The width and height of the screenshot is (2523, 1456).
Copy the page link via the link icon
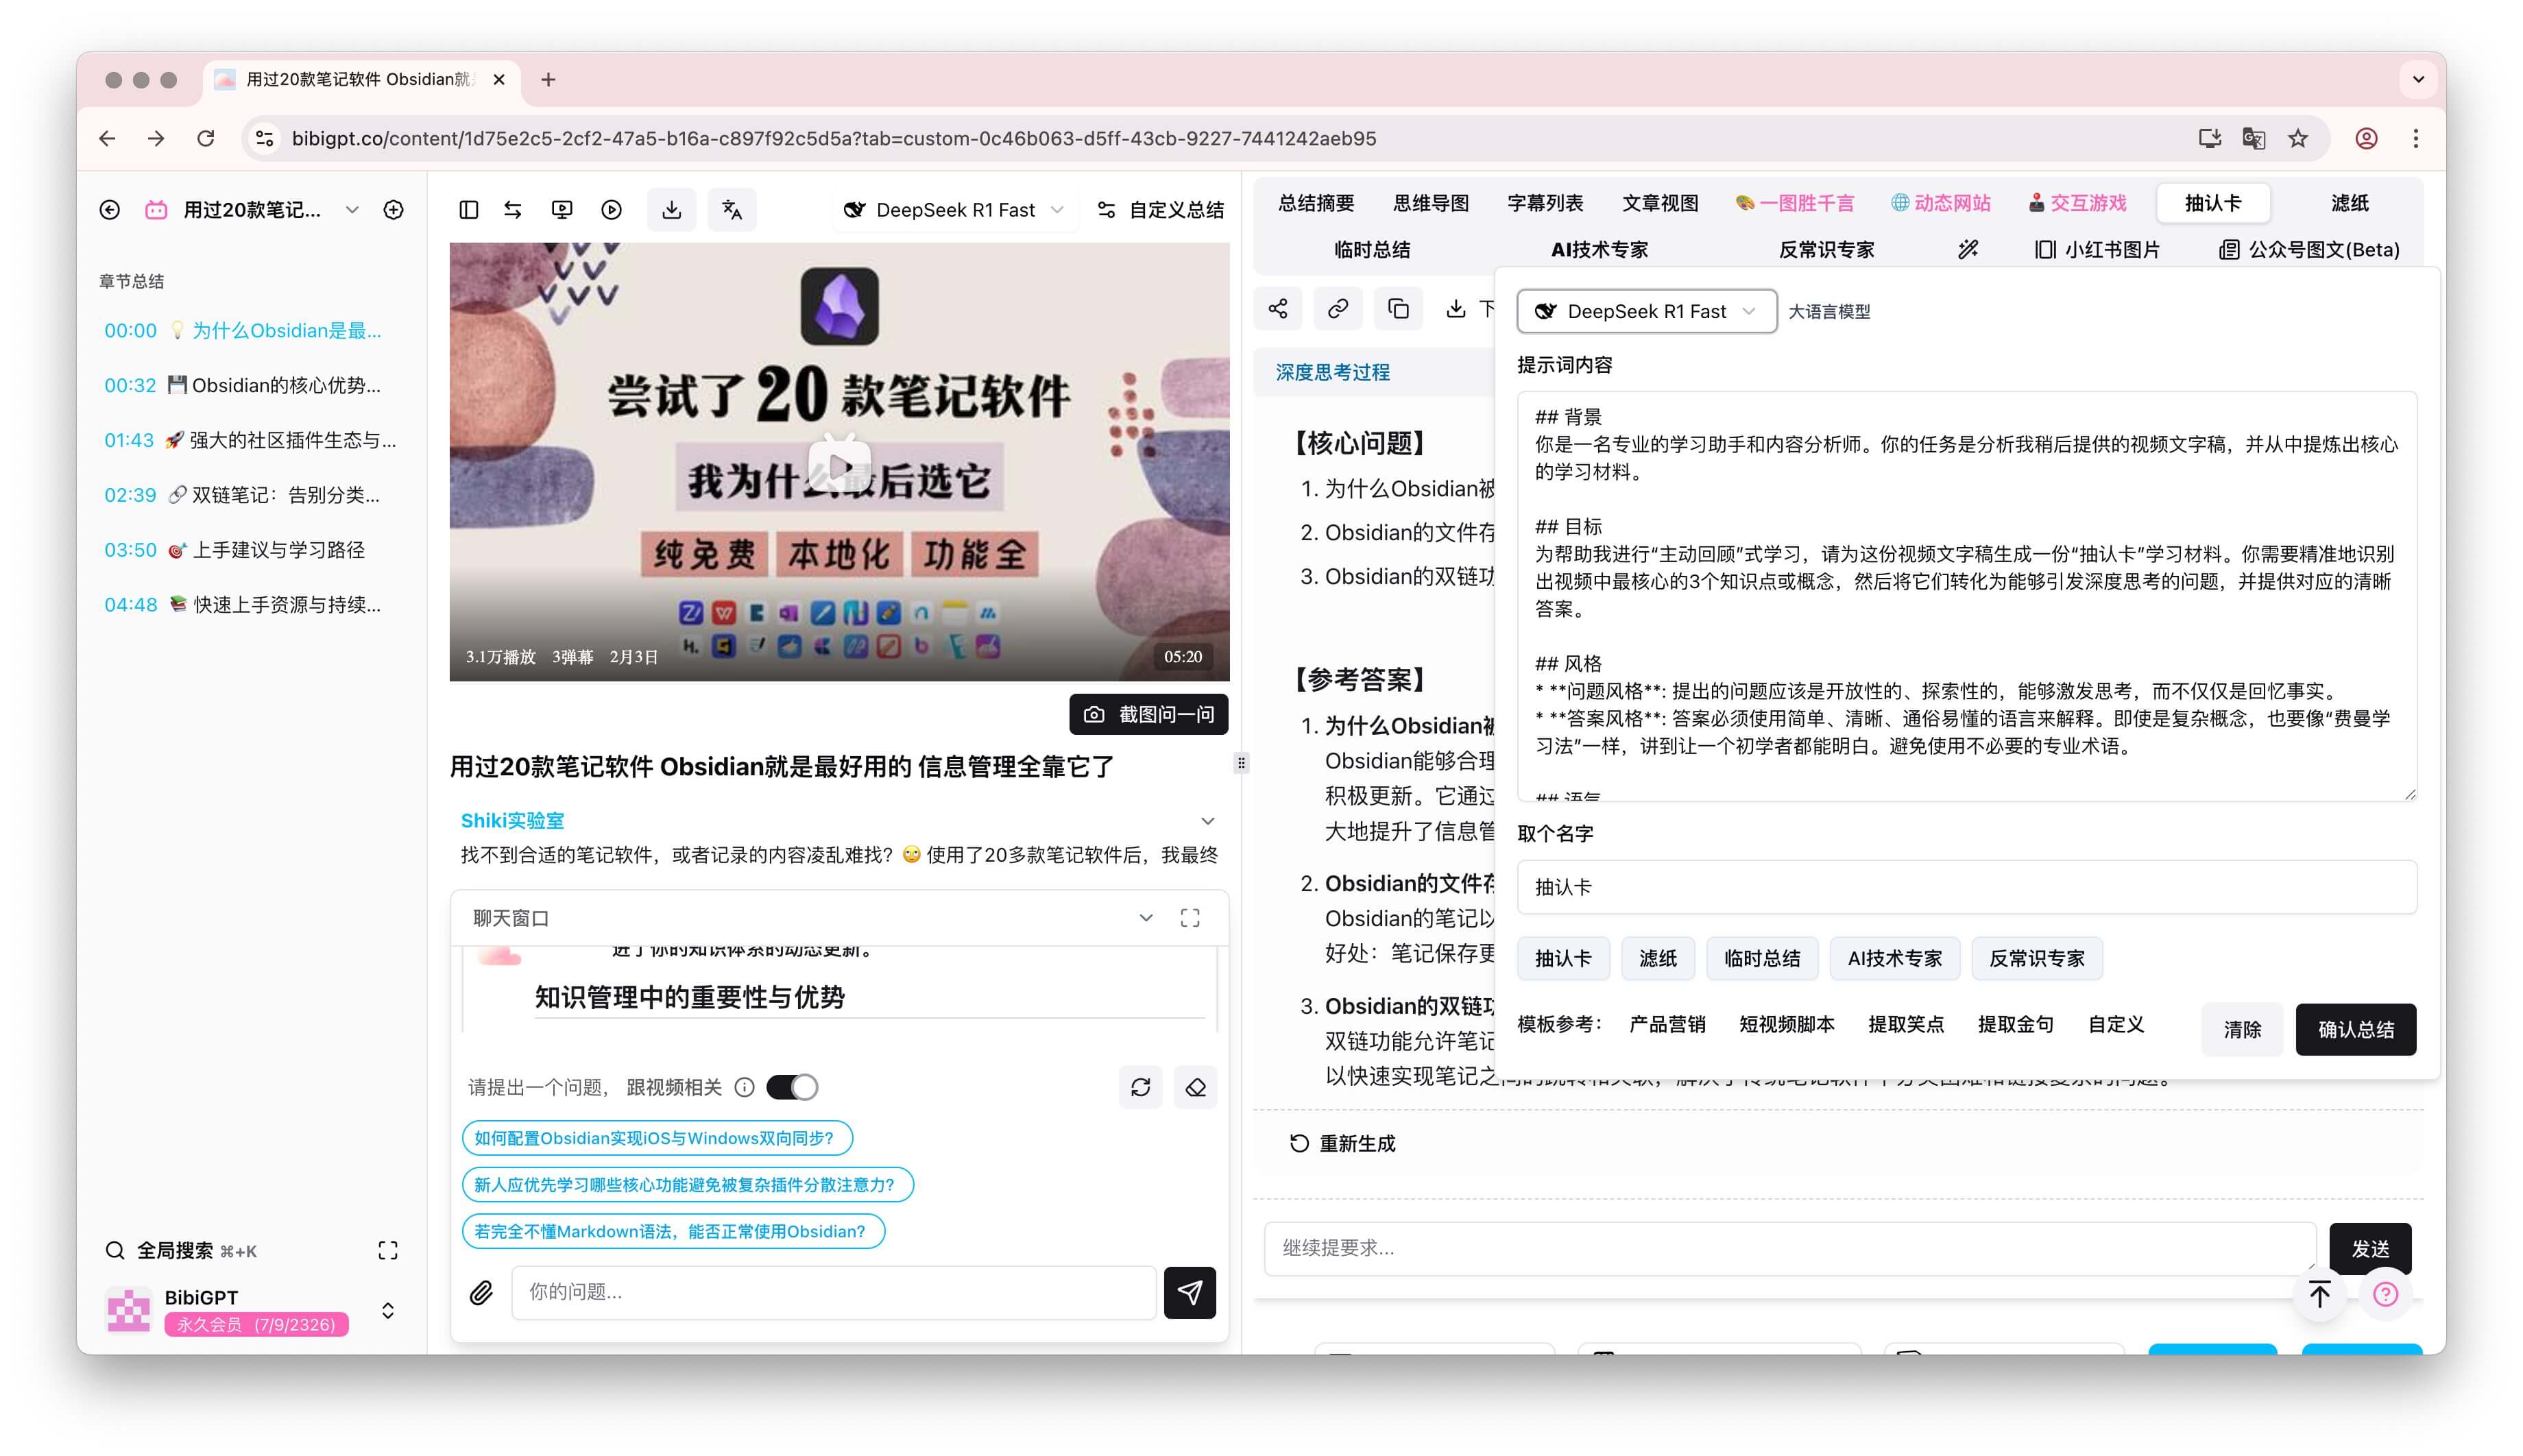pos(1337,308)
